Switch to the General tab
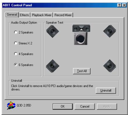 pos(12,15)
